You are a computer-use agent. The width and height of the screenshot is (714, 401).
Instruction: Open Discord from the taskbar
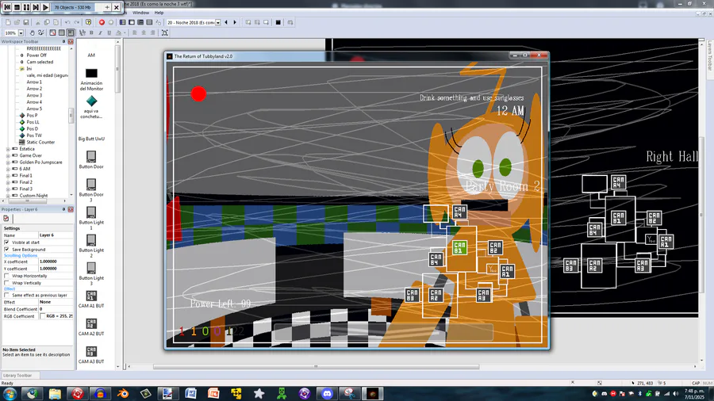click(x=327, y=394)
